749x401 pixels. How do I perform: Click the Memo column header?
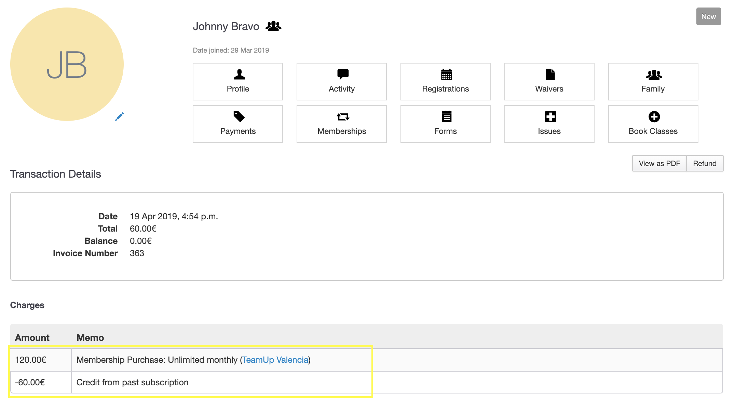click(x=90, y=337)
